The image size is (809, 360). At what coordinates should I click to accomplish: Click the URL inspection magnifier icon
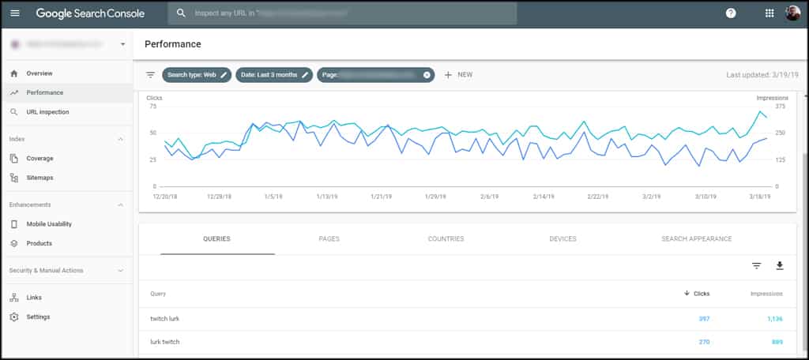[14, 112]
